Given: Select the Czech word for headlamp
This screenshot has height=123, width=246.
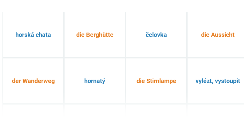Looking at the screenshot, I should (156, 35).
